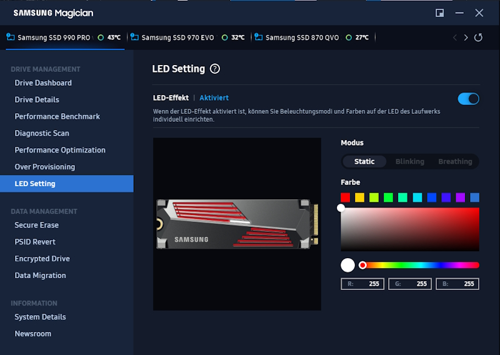Image resolution: width=500 pixels, height=355 pixels.
Task: Click the G value input field
Action: [x=410, y=284]
